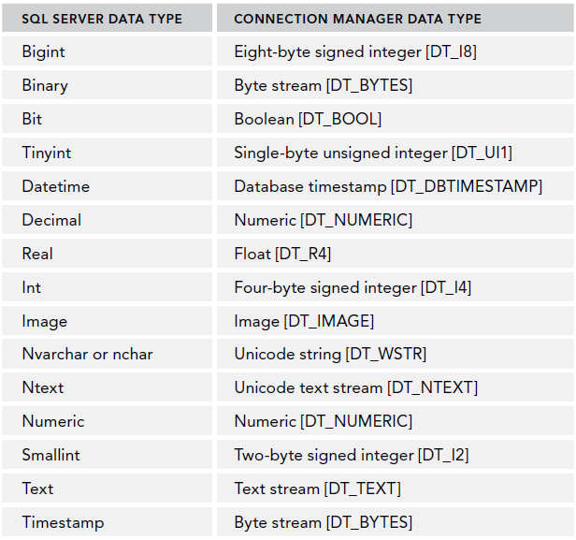Select the Tinyint cell

pos(47,153)
